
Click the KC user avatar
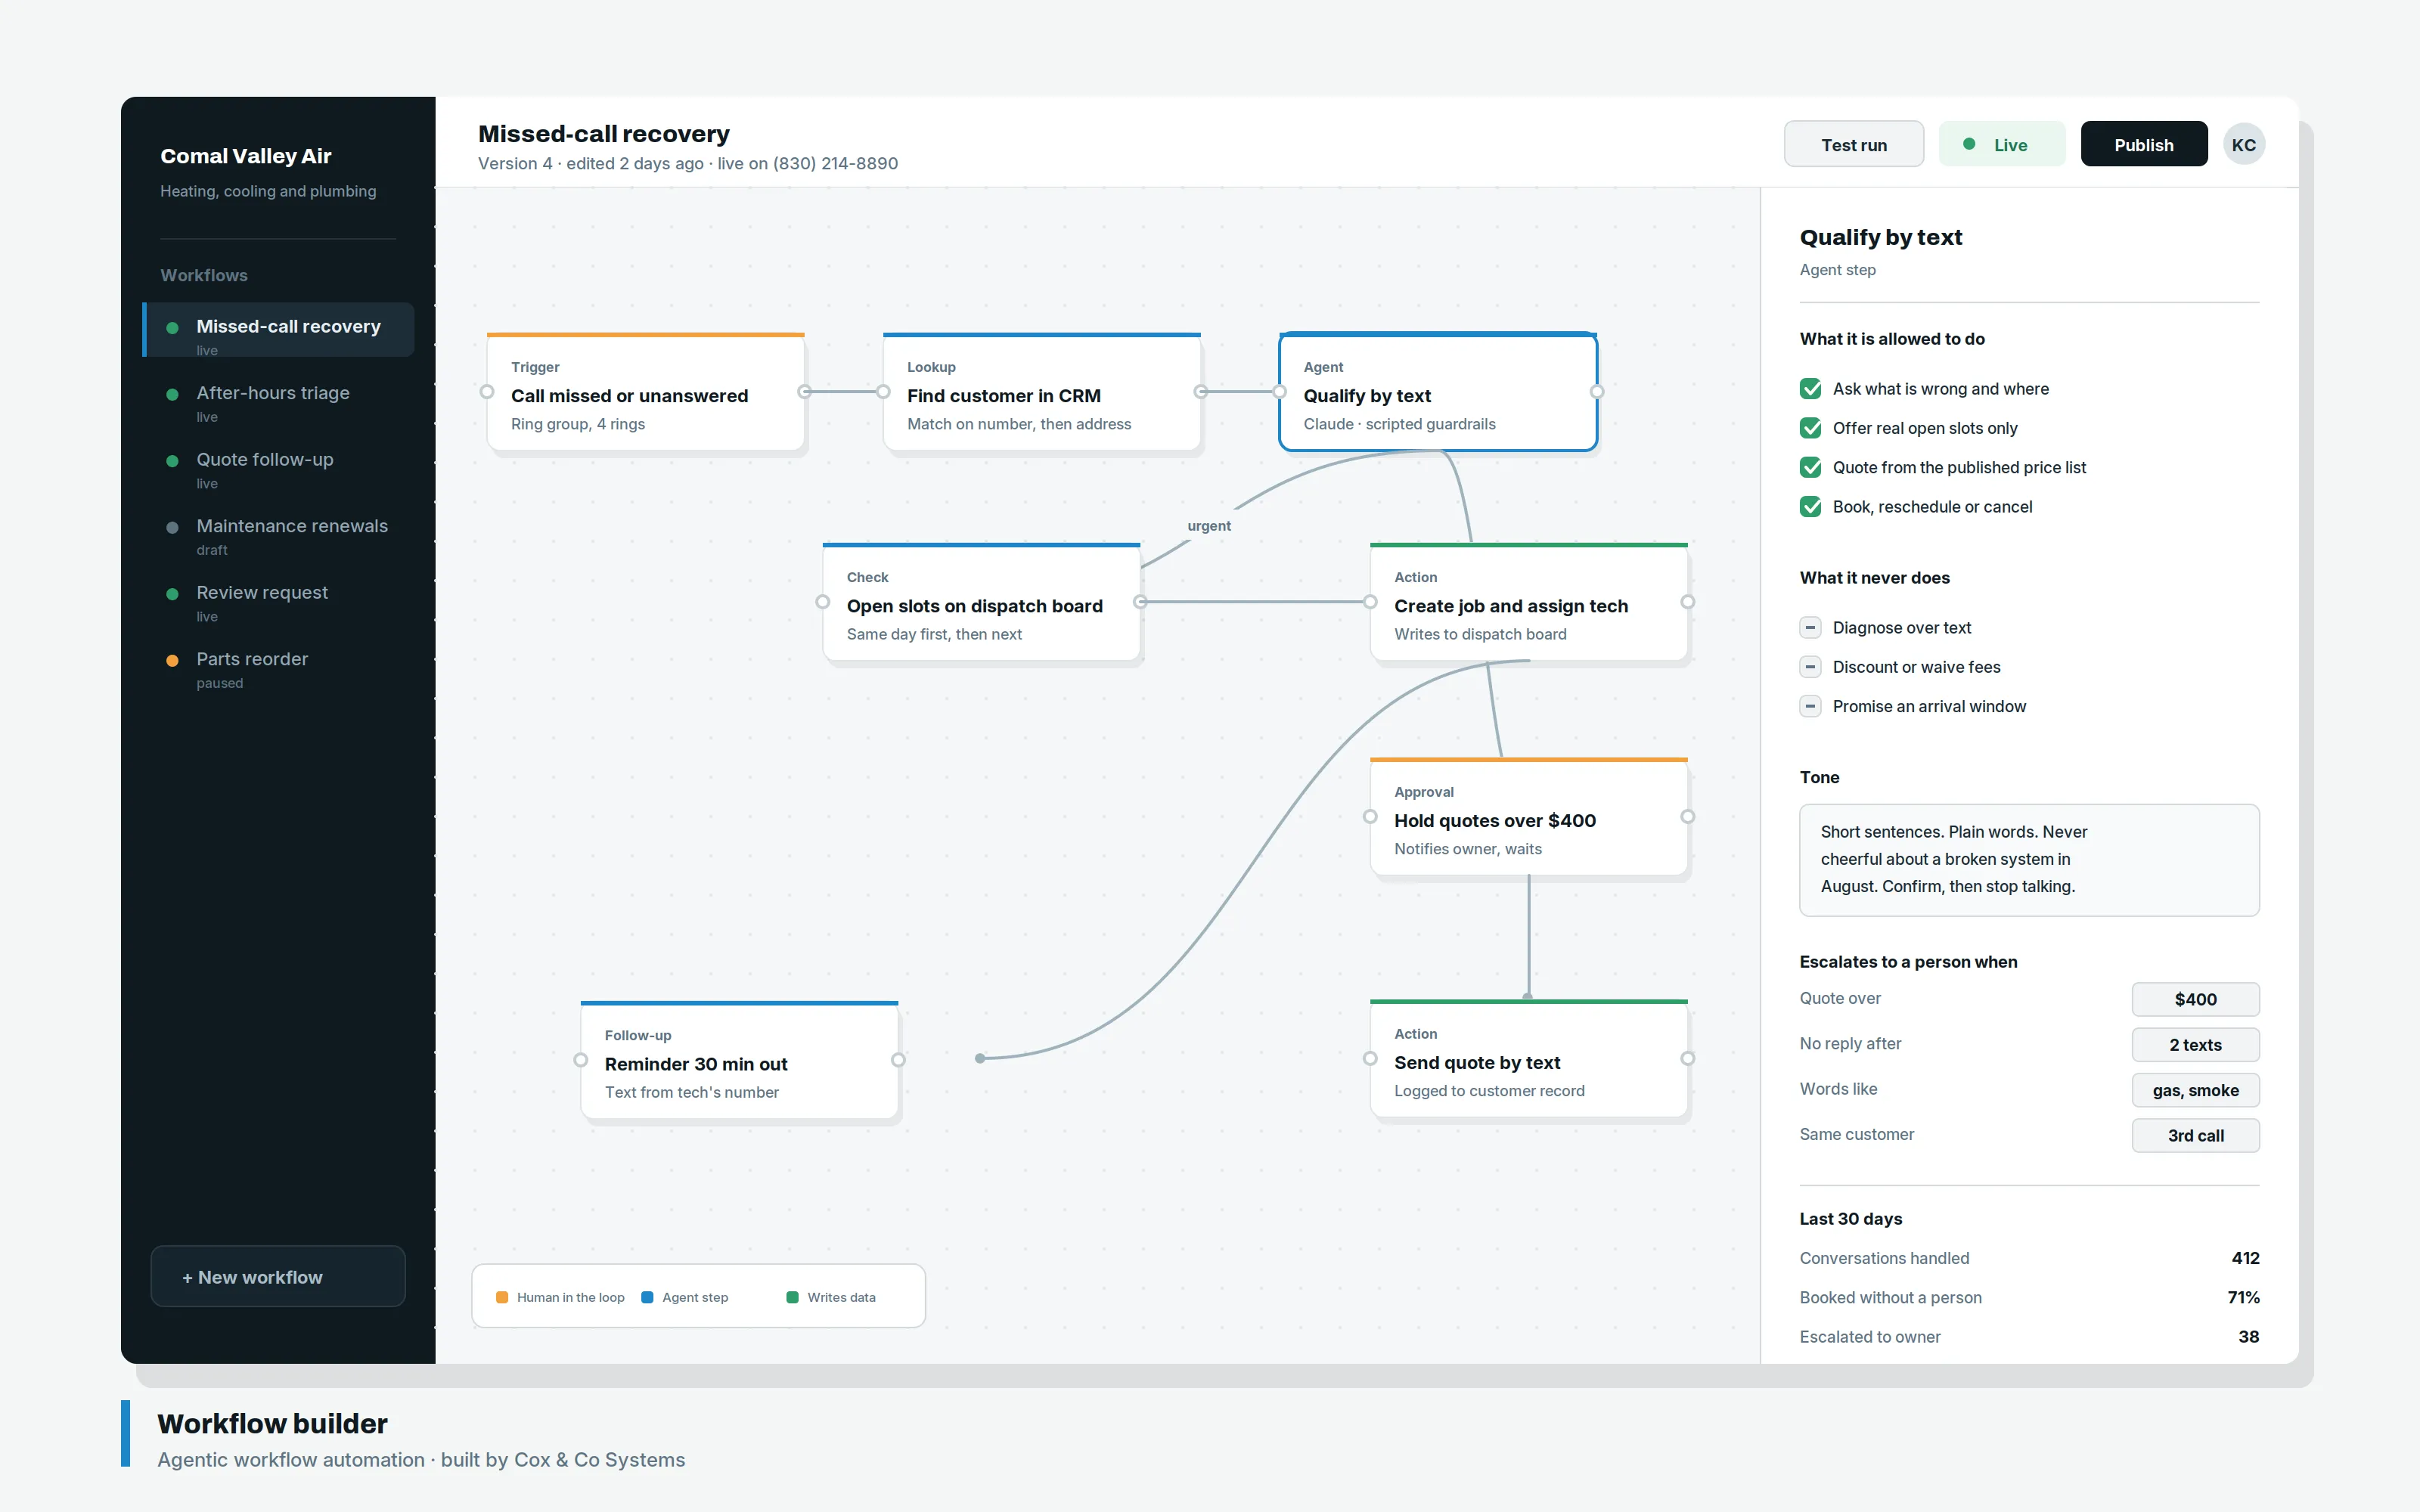2243,145
